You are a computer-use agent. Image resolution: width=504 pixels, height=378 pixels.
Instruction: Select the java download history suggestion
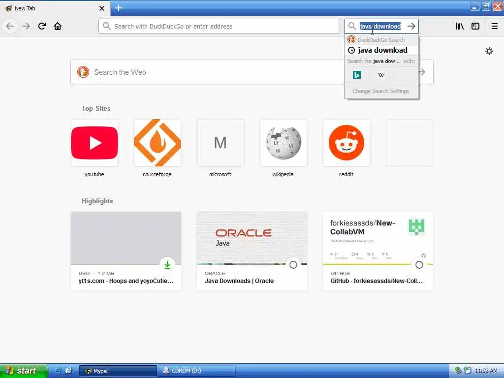click(381, 50)
